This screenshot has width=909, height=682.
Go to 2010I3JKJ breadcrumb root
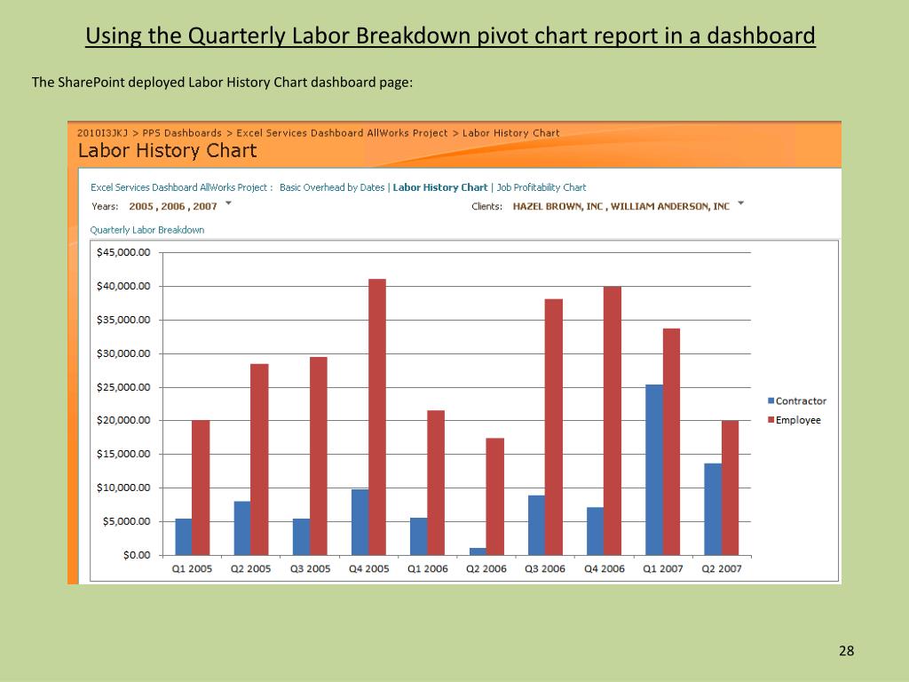point(103,133)
